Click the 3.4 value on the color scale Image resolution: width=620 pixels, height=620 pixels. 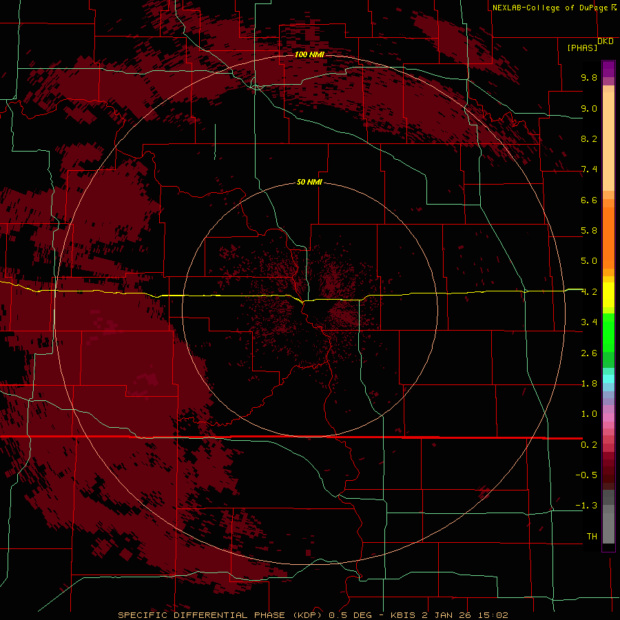[x=589, y=322]
